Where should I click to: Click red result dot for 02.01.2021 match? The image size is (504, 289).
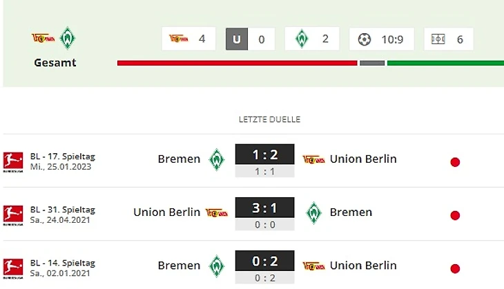pos(455,268)
